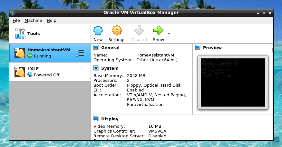This screenshot has width=282, height=147.
Task: Click the General section monitor icon
Action: [x=96, y=48]
